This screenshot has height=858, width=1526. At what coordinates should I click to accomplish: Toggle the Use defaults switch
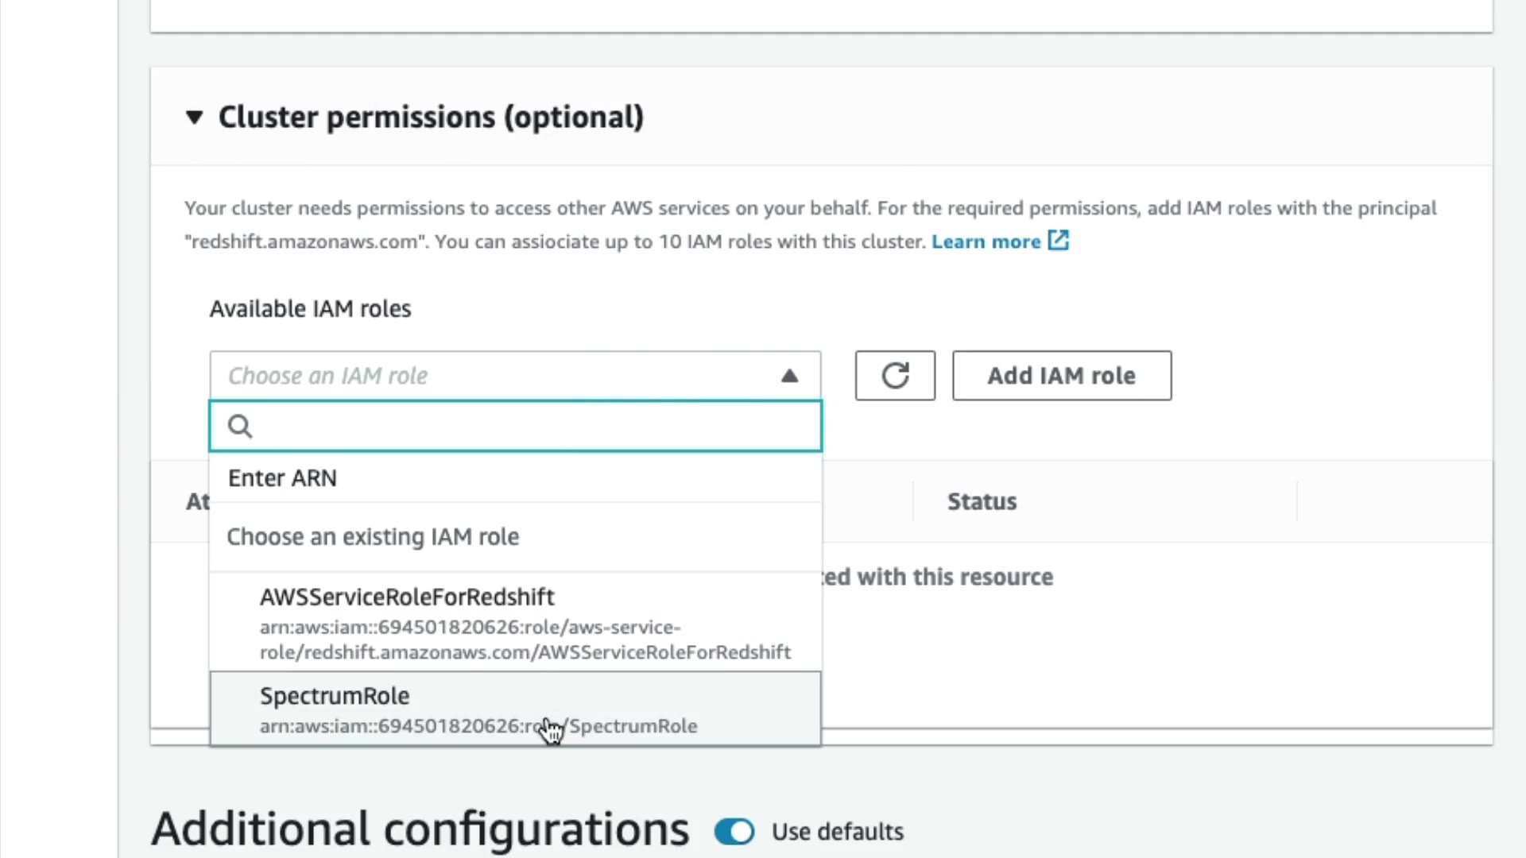(734, 832)
